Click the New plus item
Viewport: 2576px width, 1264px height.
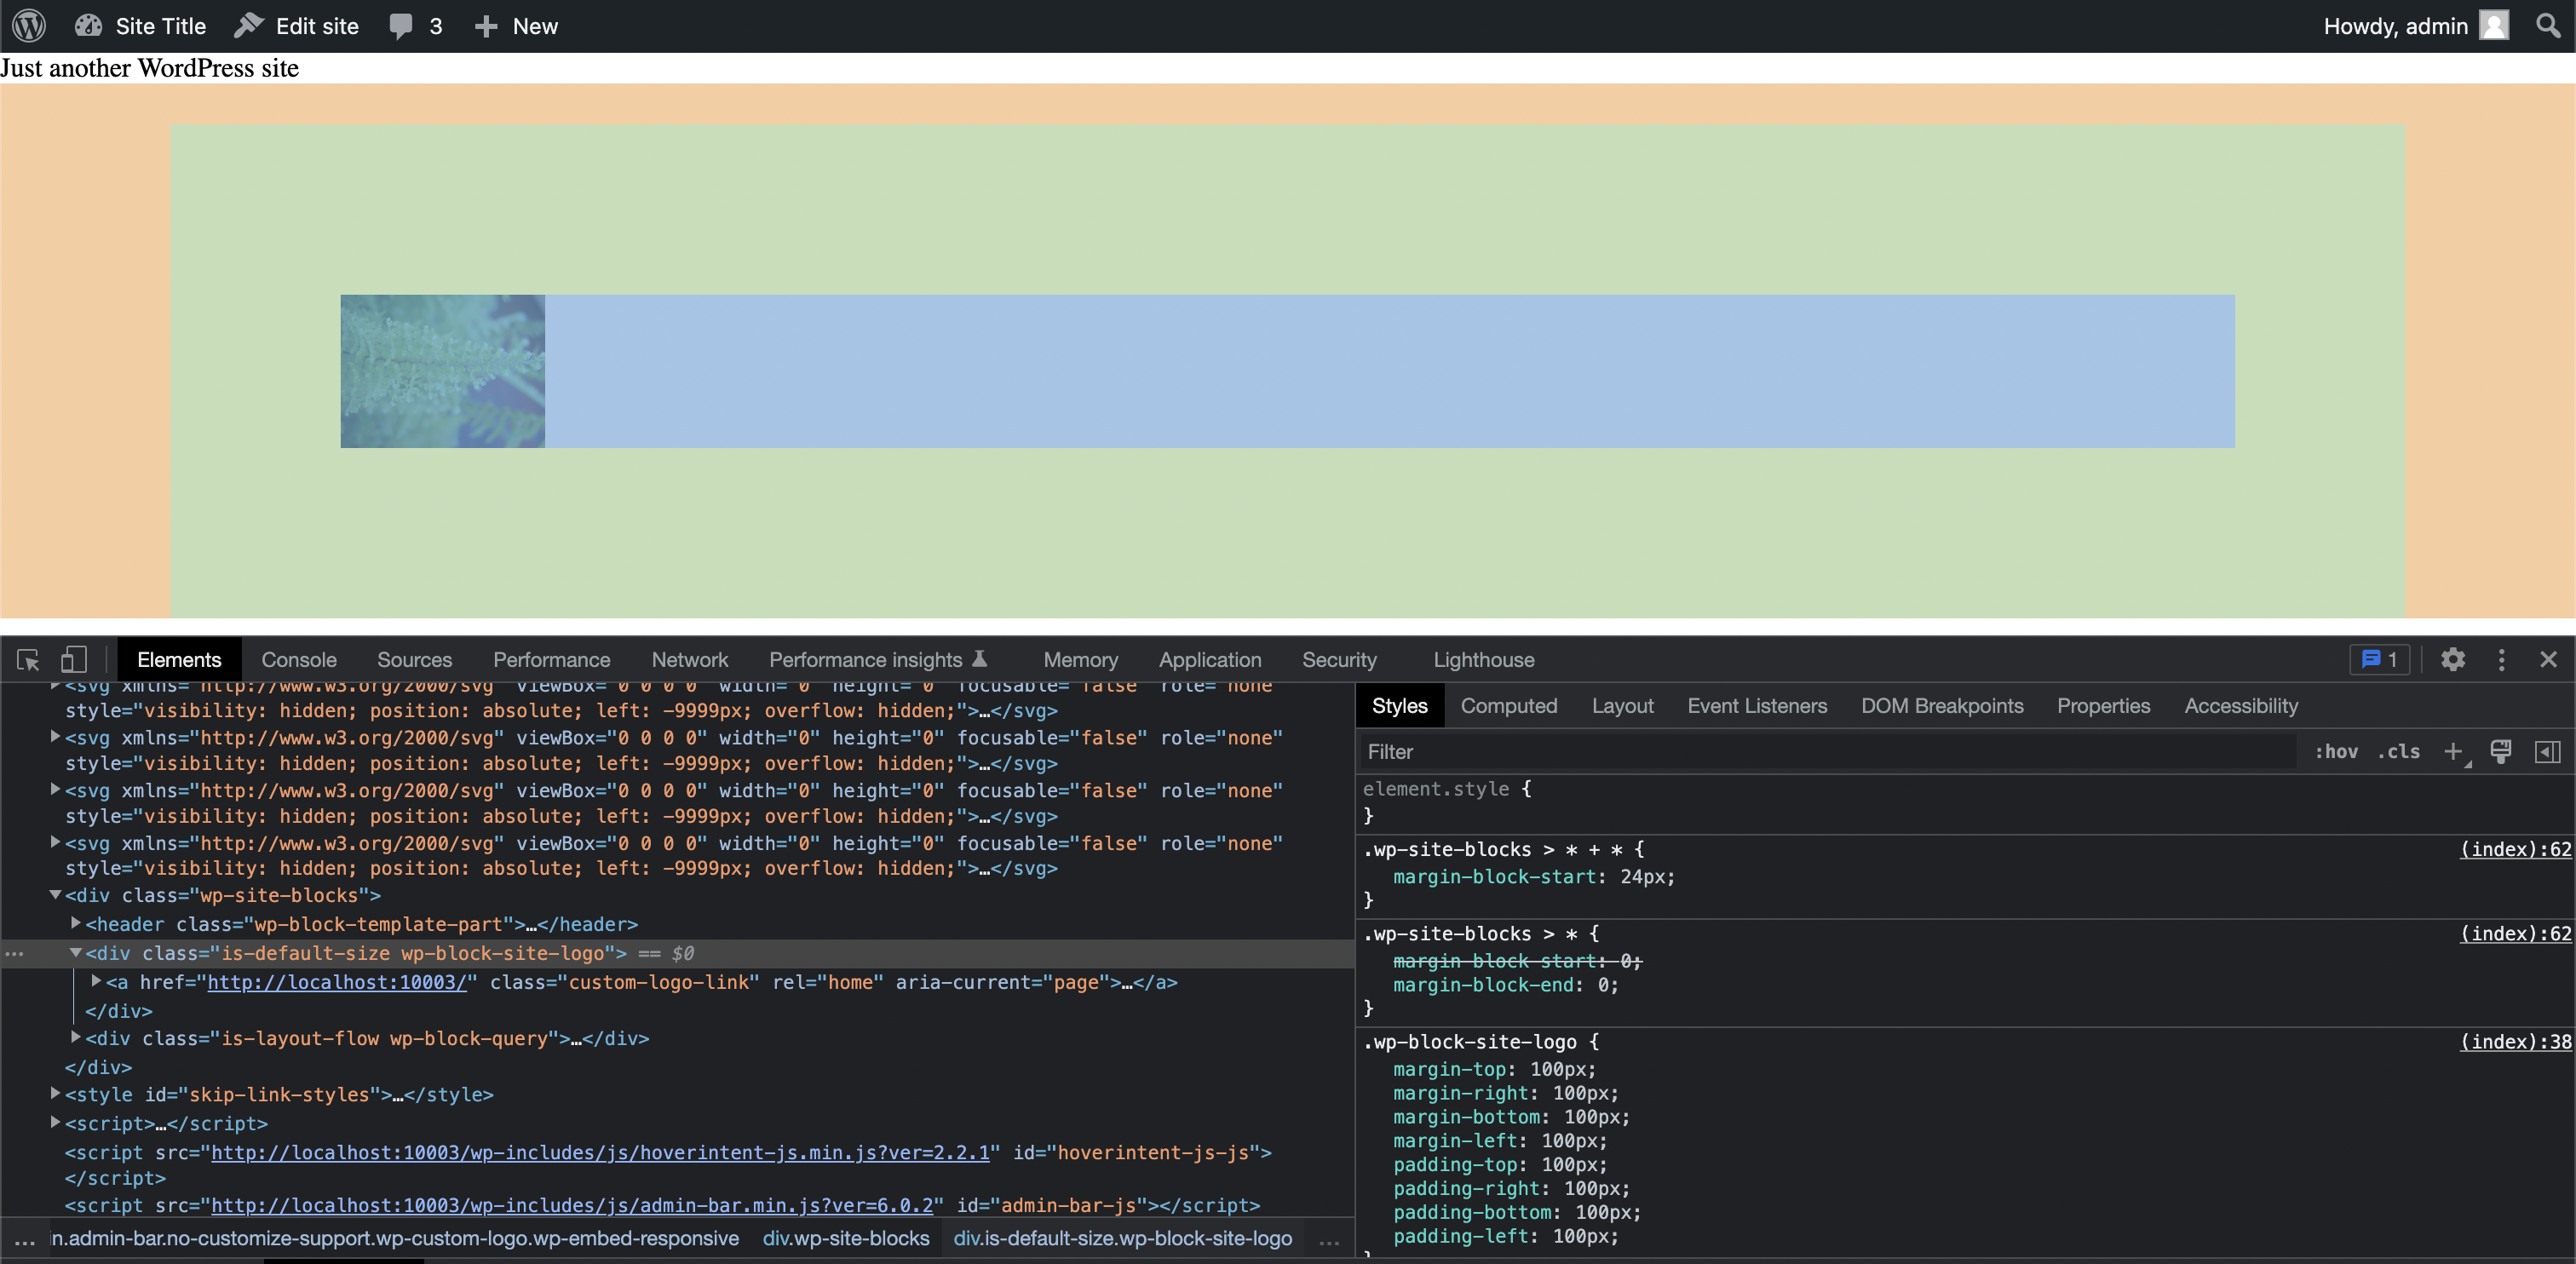(515, 26)
